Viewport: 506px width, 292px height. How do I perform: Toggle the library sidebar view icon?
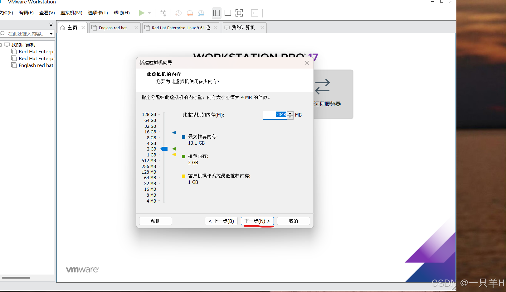click(x=217, y=13)
